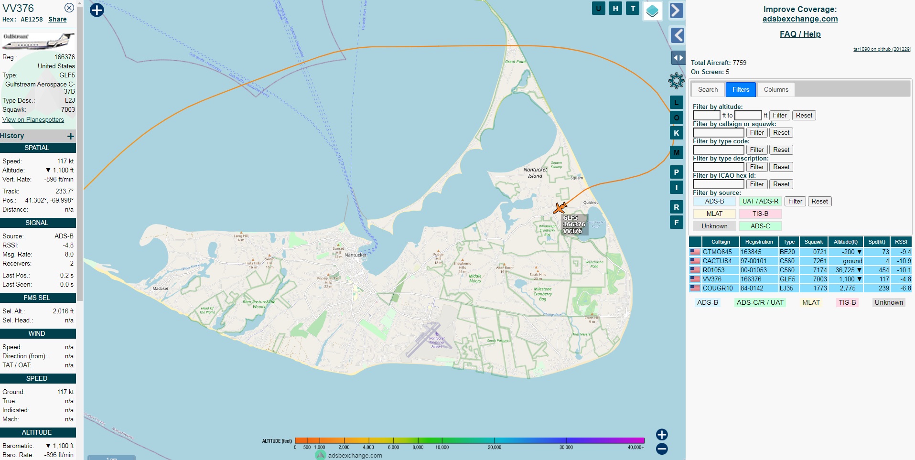The image size is (915, 460).
Task: Select the GTMO845 aircraft row
Action: coord(800,252)
